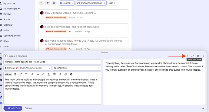
Task: Open the tags filter dropdown
Action: click(112, 3)
